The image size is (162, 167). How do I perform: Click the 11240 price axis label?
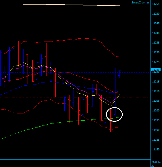tap(156, 33)
